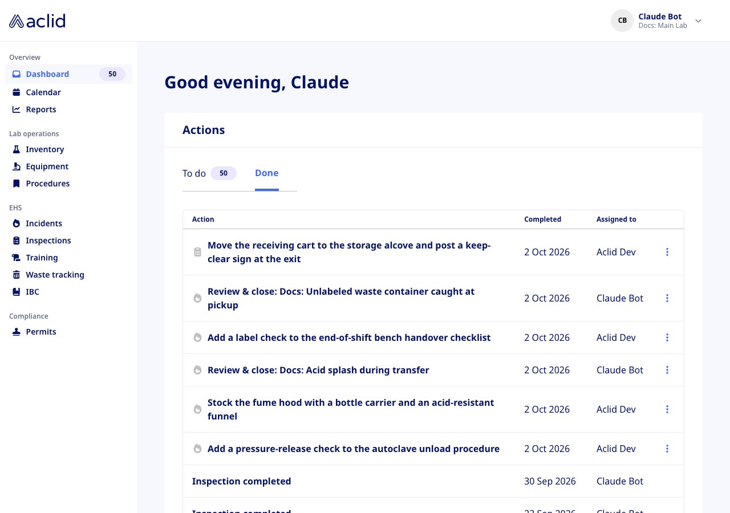Open Inspections from the sidebar
This screenshot has width=730, height=513.
pos(48,241)
